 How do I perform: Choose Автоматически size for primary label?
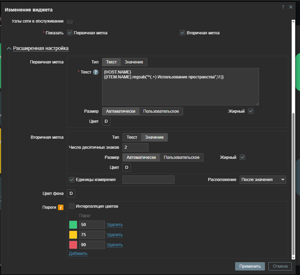pos(121,111)
